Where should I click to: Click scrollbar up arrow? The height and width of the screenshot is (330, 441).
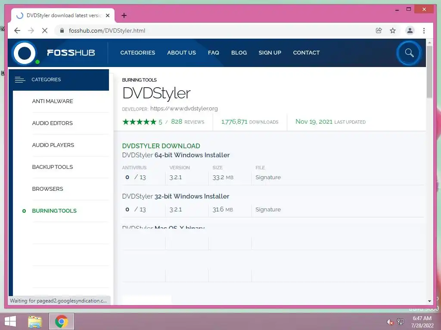(x=429, y=43)
